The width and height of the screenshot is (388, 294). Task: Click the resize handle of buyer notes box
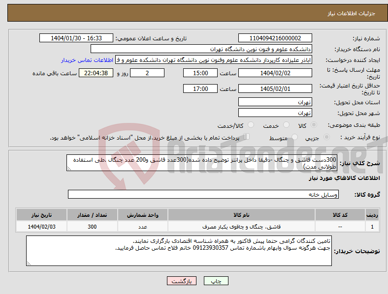pos(29,264)
